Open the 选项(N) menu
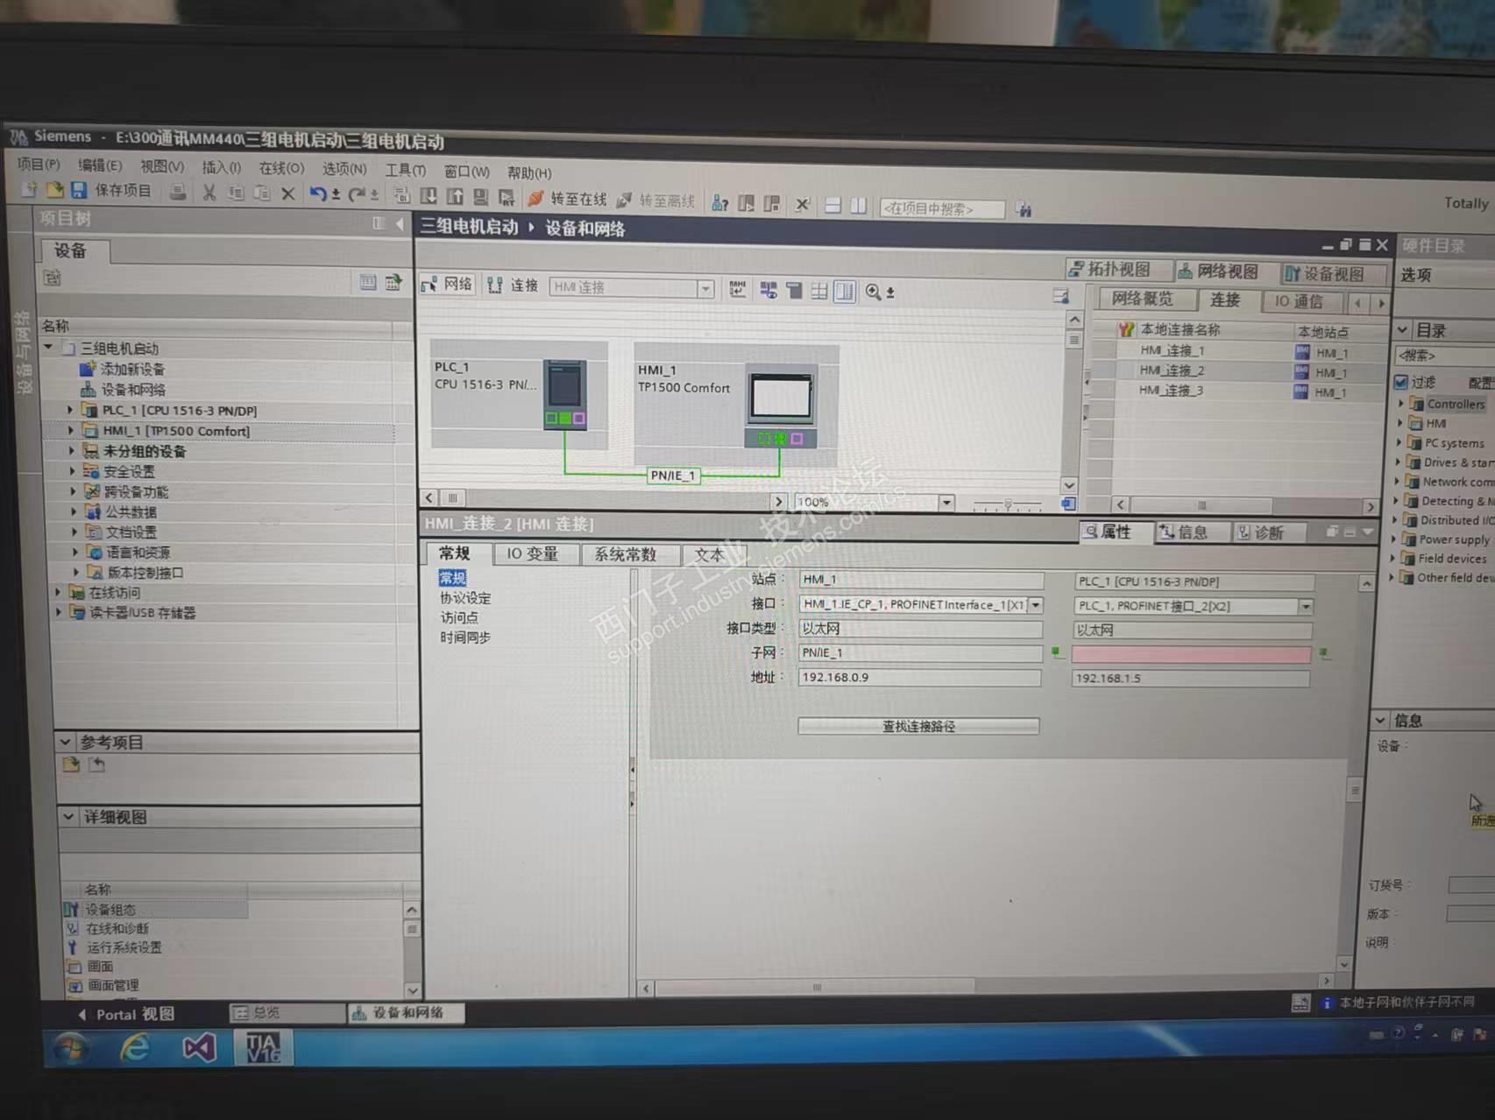The width and height of the screenshot is (1495, 1120). (344, 169)
